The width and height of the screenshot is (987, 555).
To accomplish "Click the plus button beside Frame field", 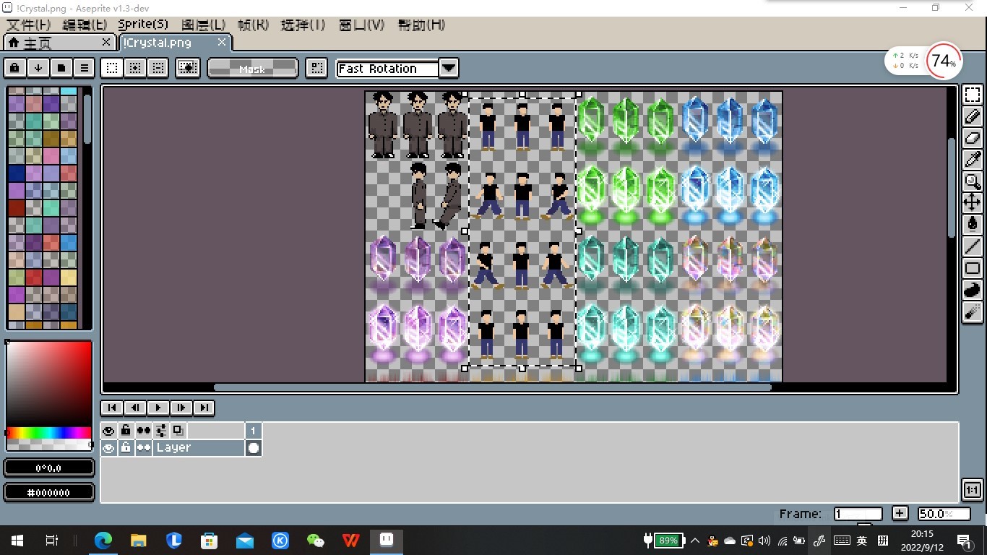I will coord(900,513).
